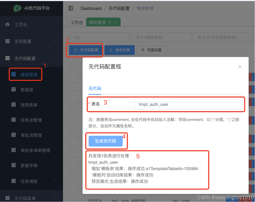Click the blue 无代码配置 button
This screenshot has width=255, height=202.
[86, 50]
